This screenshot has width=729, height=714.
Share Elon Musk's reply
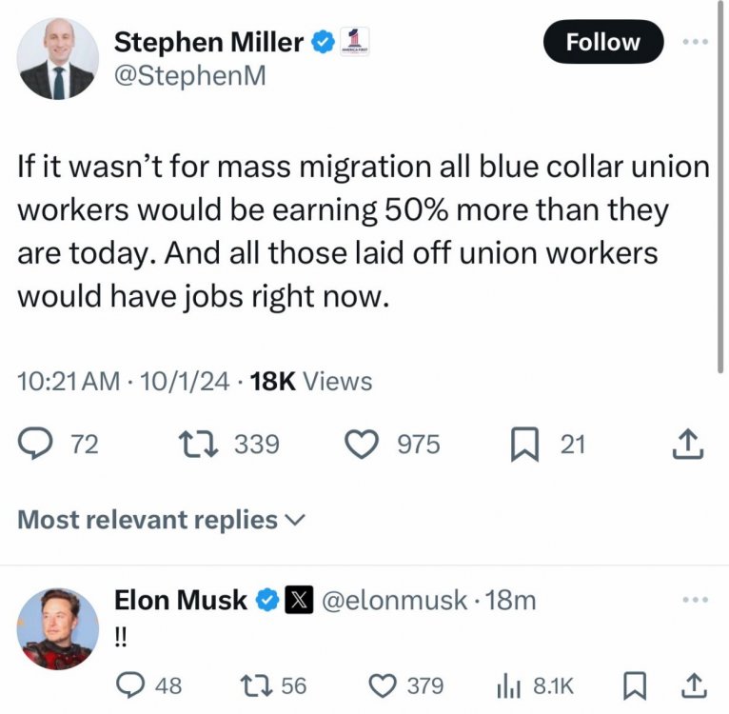click(695, 684)
